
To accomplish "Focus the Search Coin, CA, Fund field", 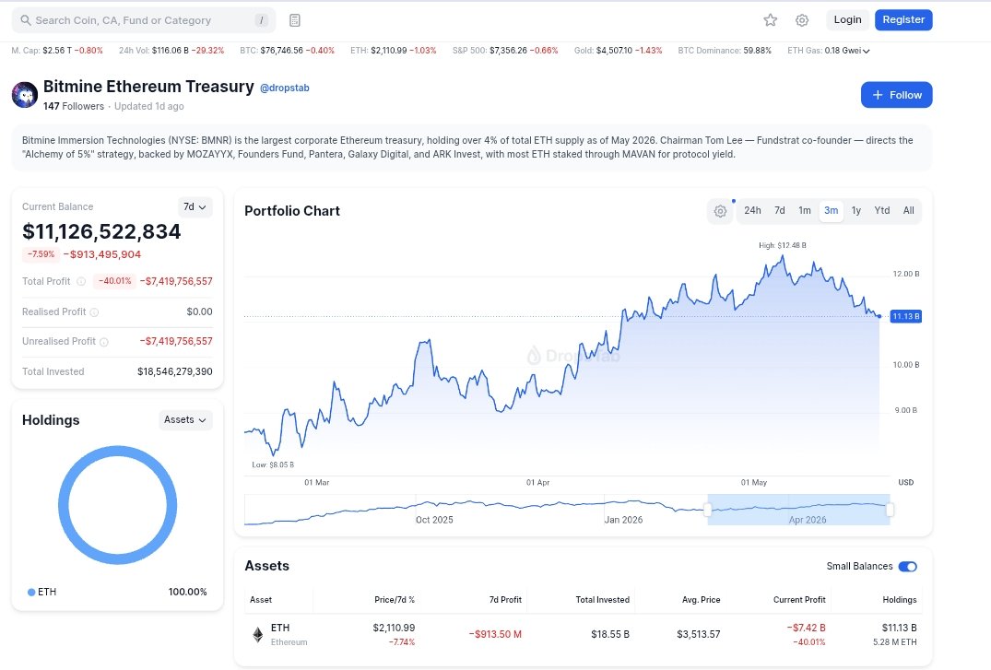I will click(144, 20).
